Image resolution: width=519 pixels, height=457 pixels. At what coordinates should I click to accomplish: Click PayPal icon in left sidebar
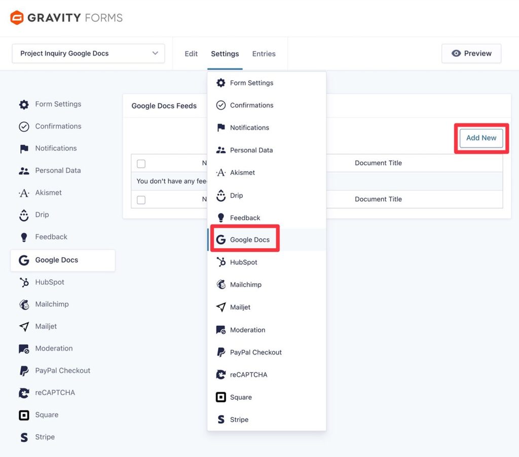point(24,371)
